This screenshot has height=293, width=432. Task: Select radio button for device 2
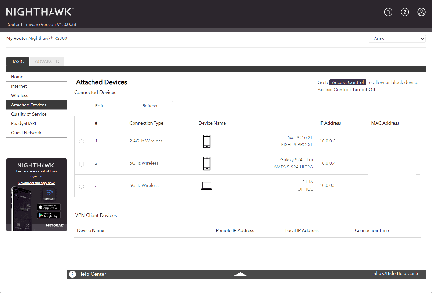click(x=82, y=164)
